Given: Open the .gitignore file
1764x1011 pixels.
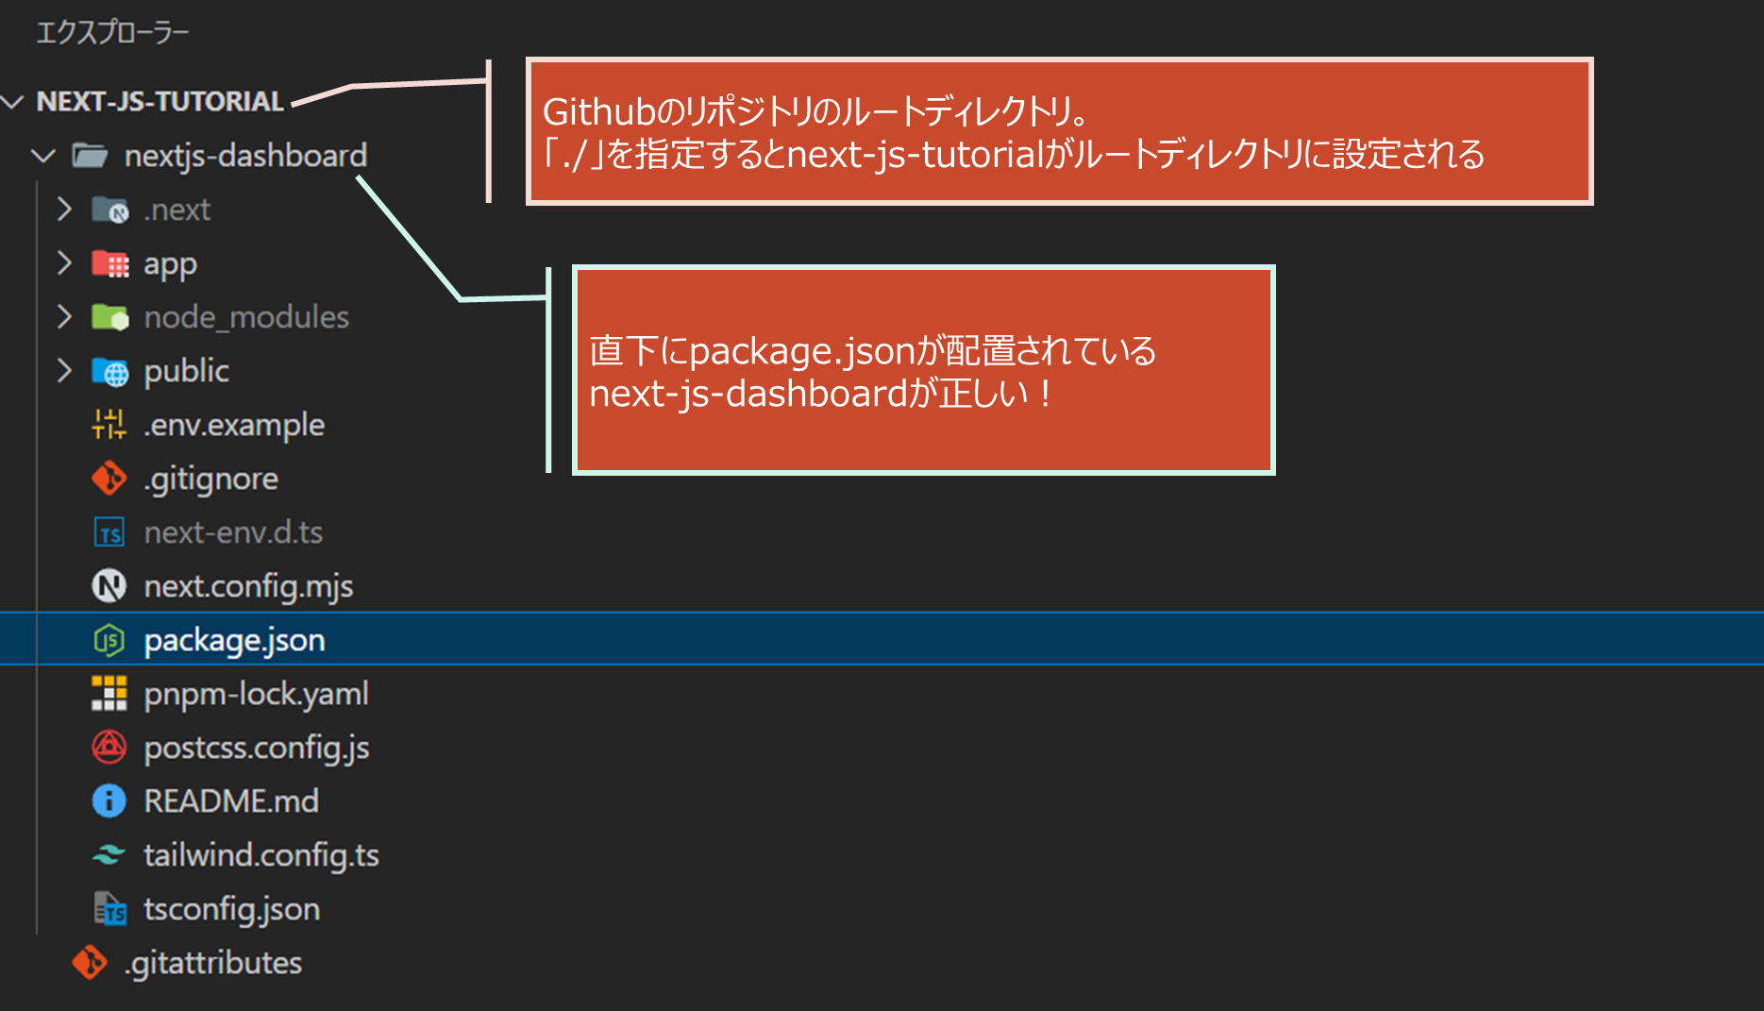Looking at the screenshot, I should 210,479.
